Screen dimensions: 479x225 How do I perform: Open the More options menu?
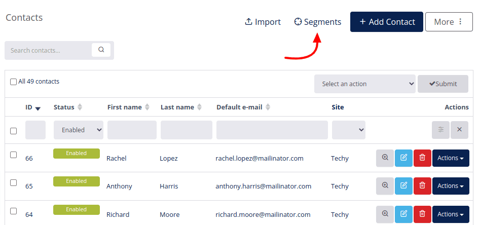[449, 22]
